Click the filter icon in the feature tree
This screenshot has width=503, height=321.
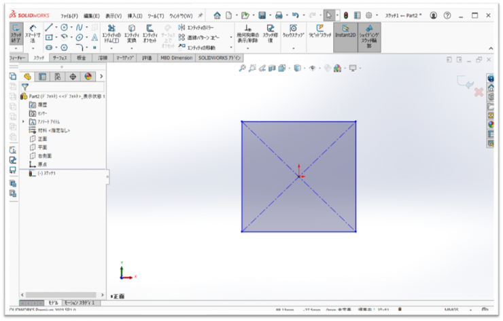click(25, 87)
